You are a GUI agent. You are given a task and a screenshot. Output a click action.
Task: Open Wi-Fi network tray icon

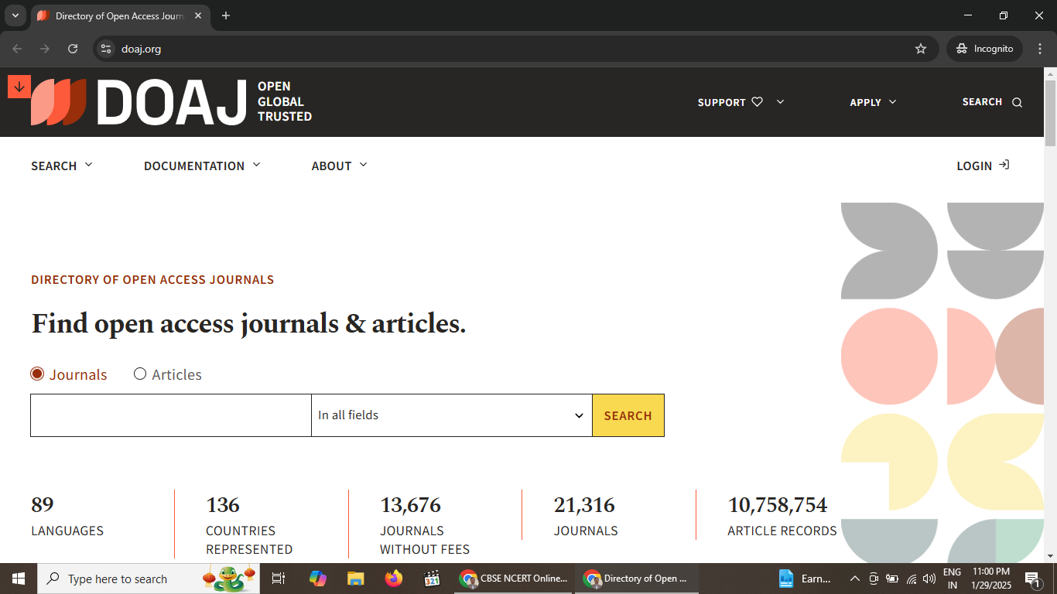pos(912,579)
